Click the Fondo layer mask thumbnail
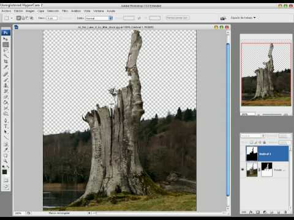 tap(267, 169)
